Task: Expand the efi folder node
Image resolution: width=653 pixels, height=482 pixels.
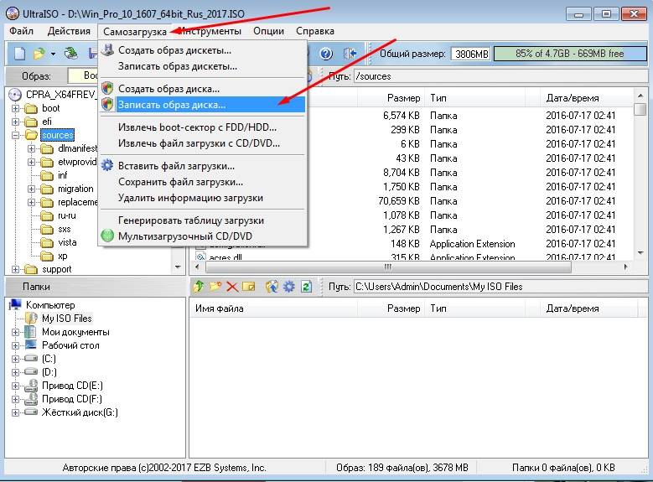Action: (15, 122)
